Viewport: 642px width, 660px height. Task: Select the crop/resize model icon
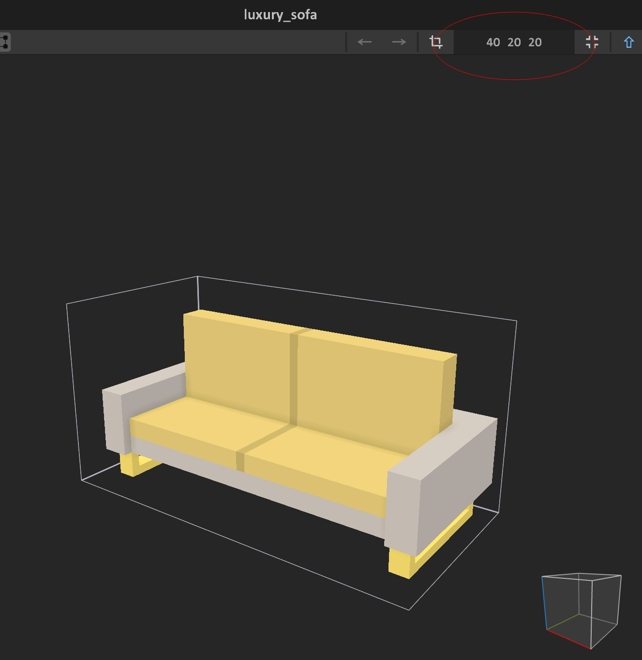click(x=436, y=42)
